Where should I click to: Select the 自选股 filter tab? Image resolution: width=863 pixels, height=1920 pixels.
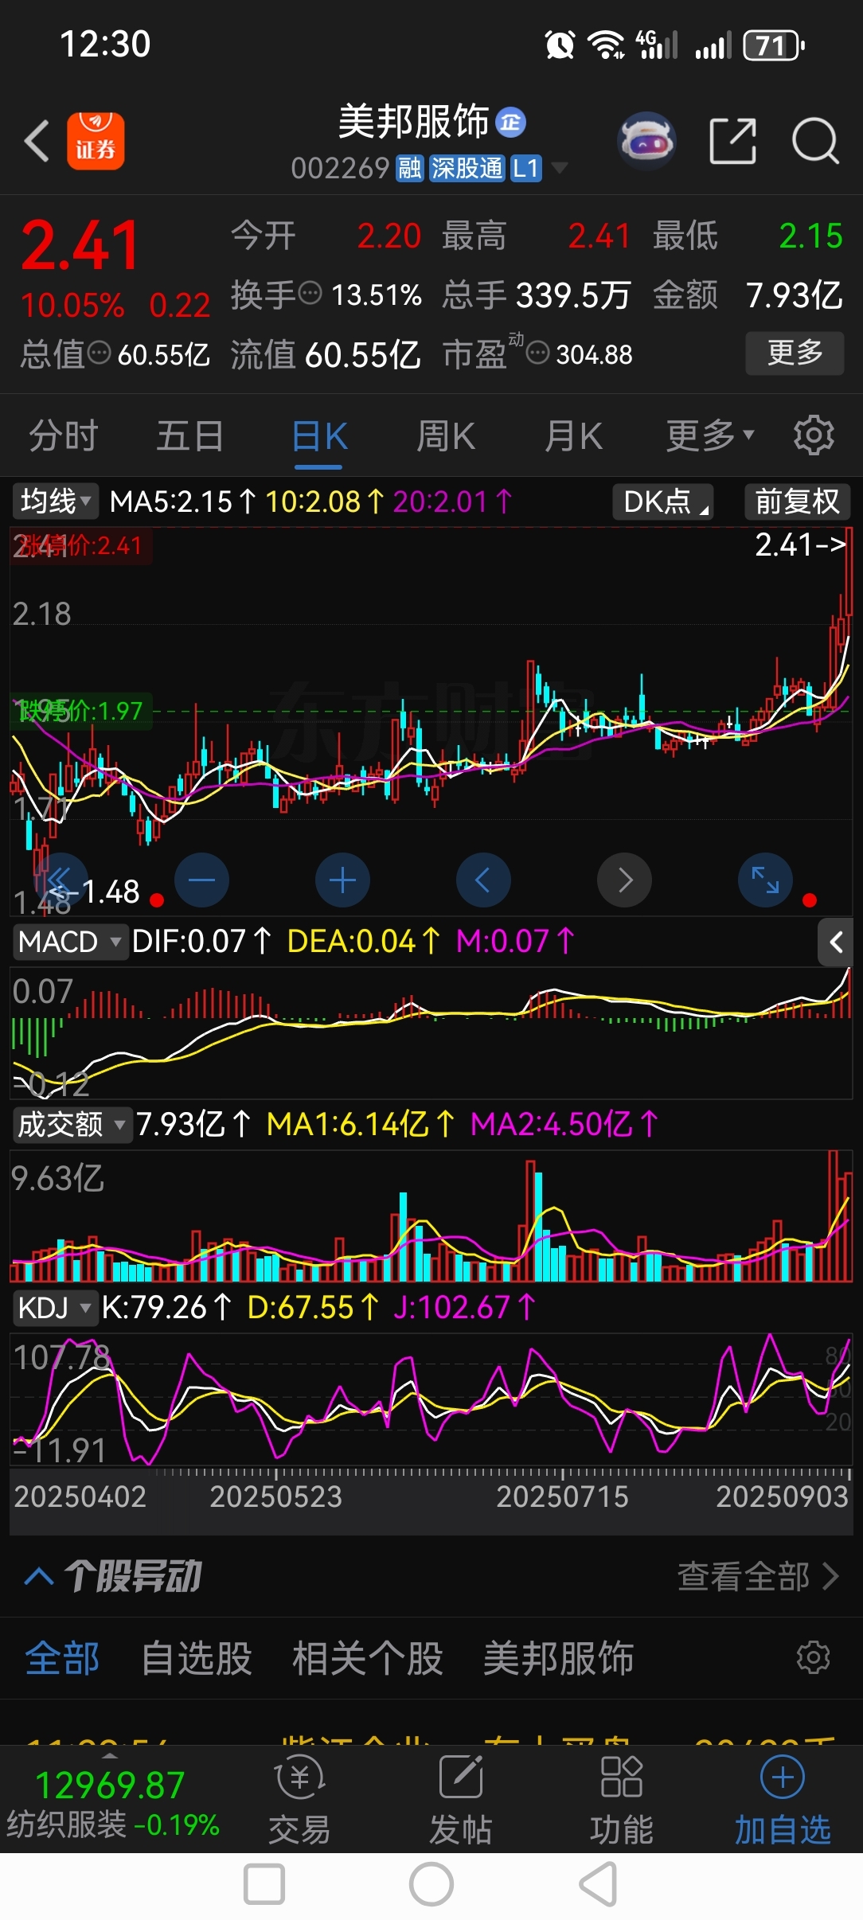point(196,1658)
